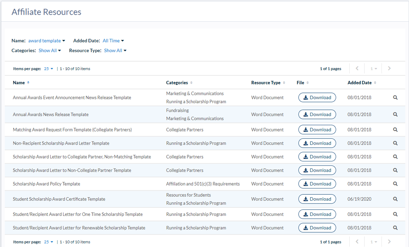
Task: Download Renewable Scholarship Template letter
Action: [x=317, y=228]
